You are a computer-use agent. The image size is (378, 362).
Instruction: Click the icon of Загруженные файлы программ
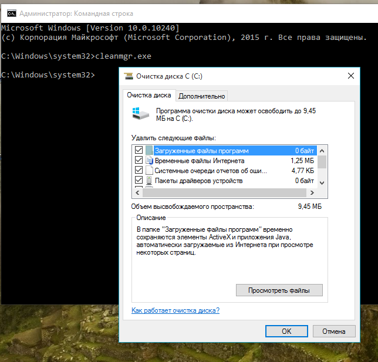[x=149, y=151]
